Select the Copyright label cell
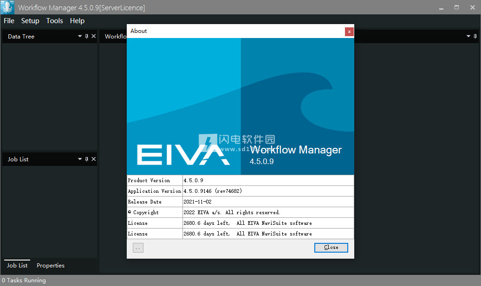481x286 pixels. (155, 212)
